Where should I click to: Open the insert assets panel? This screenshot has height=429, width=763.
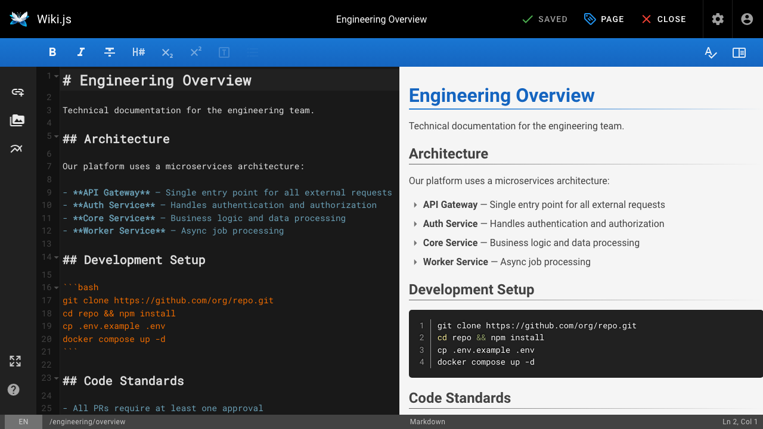pyautogui.click(x=17, y=120)
